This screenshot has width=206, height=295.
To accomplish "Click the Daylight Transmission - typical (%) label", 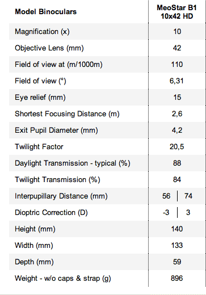I will pyautogui.click(x=73, y=163).
